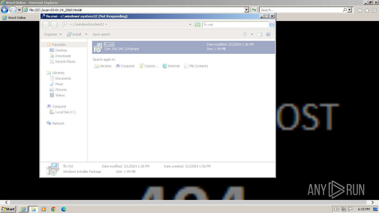Click Explorer window back arrow button
The height and width of the screenshot is (213, 379).
(x=46, y=25)
